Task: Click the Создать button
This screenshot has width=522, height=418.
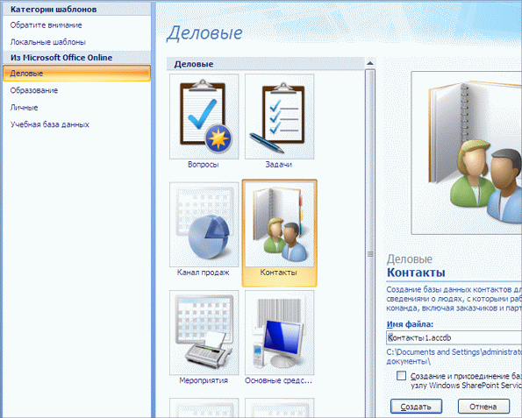Action: pyautogui.click(x=416, y=407)
